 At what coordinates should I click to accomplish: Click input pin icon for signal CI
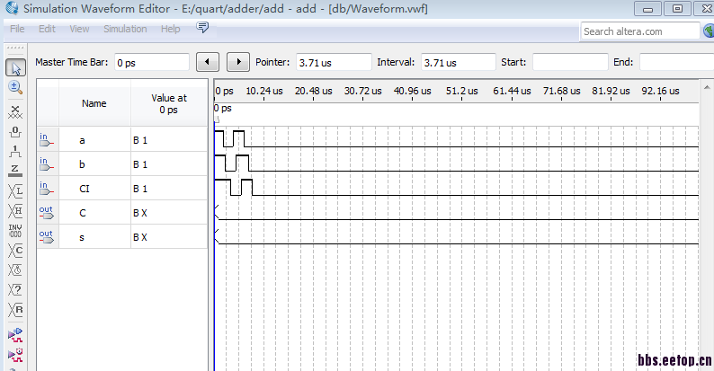tap(47, 189)
